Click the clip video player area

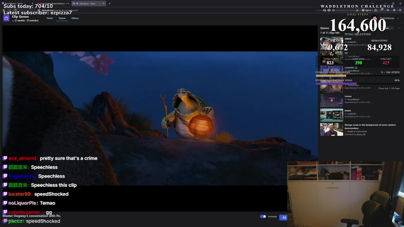(x=160, y=118)
